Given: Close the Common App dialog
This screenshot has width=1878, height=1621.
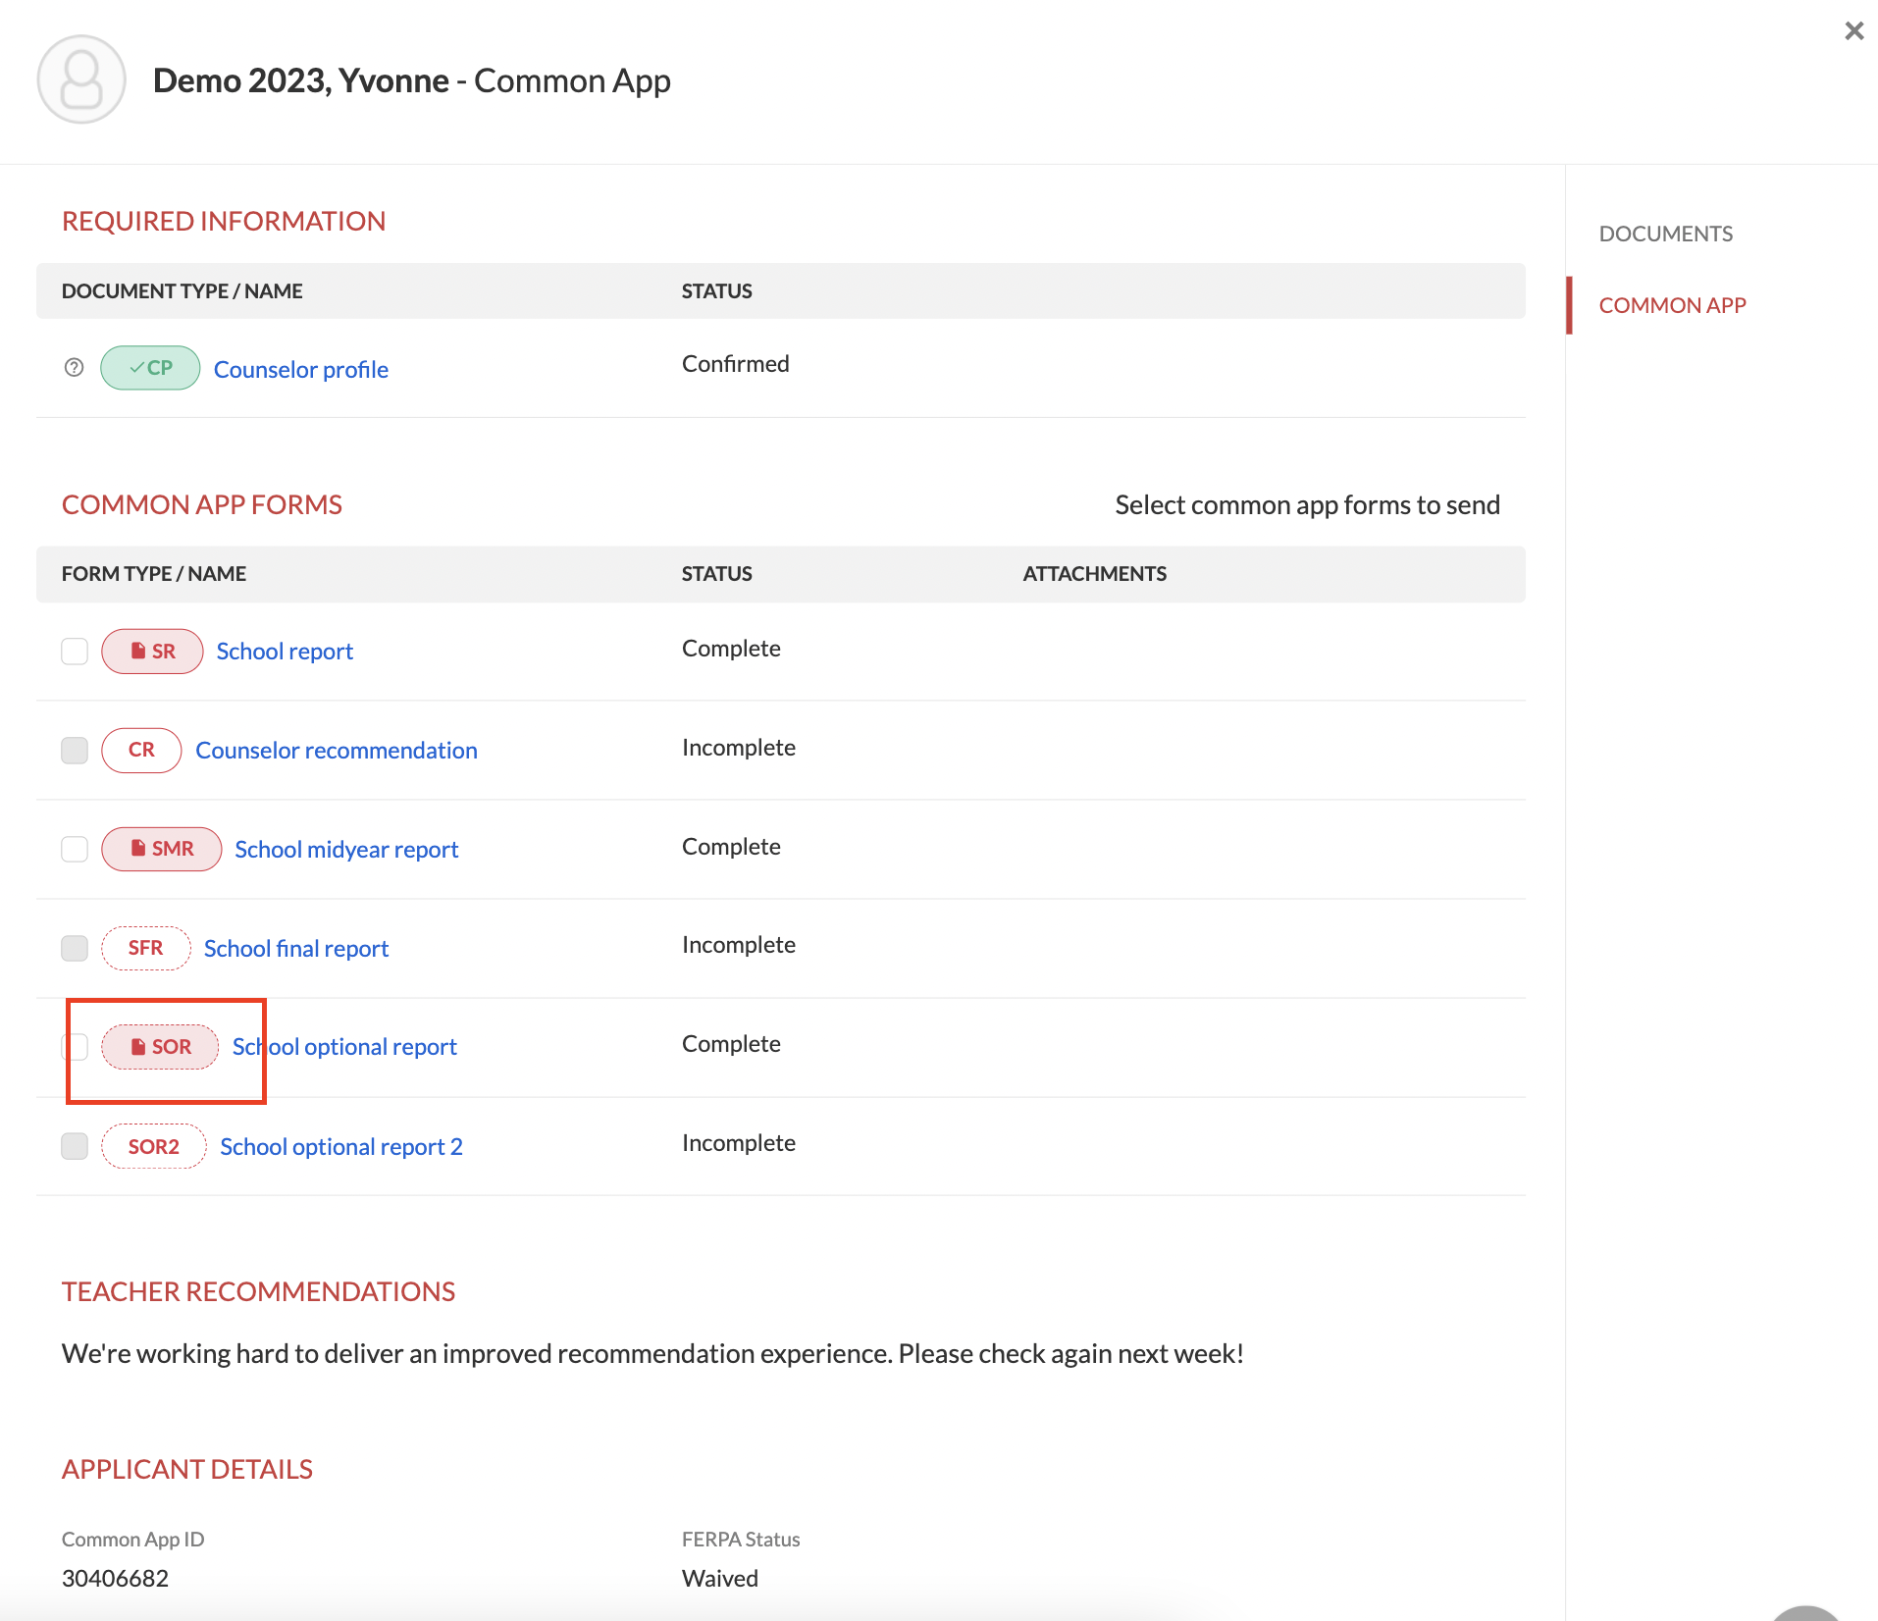Looking at the screenshot, I should pyautogui.click(x=1853, y=31).
